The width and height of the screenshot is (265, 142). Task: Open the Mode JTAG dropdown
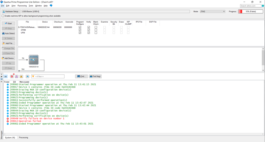click(x=212, y=11)
